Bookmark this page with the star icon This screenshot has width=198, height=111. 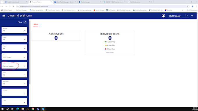[x=187, y=6]
